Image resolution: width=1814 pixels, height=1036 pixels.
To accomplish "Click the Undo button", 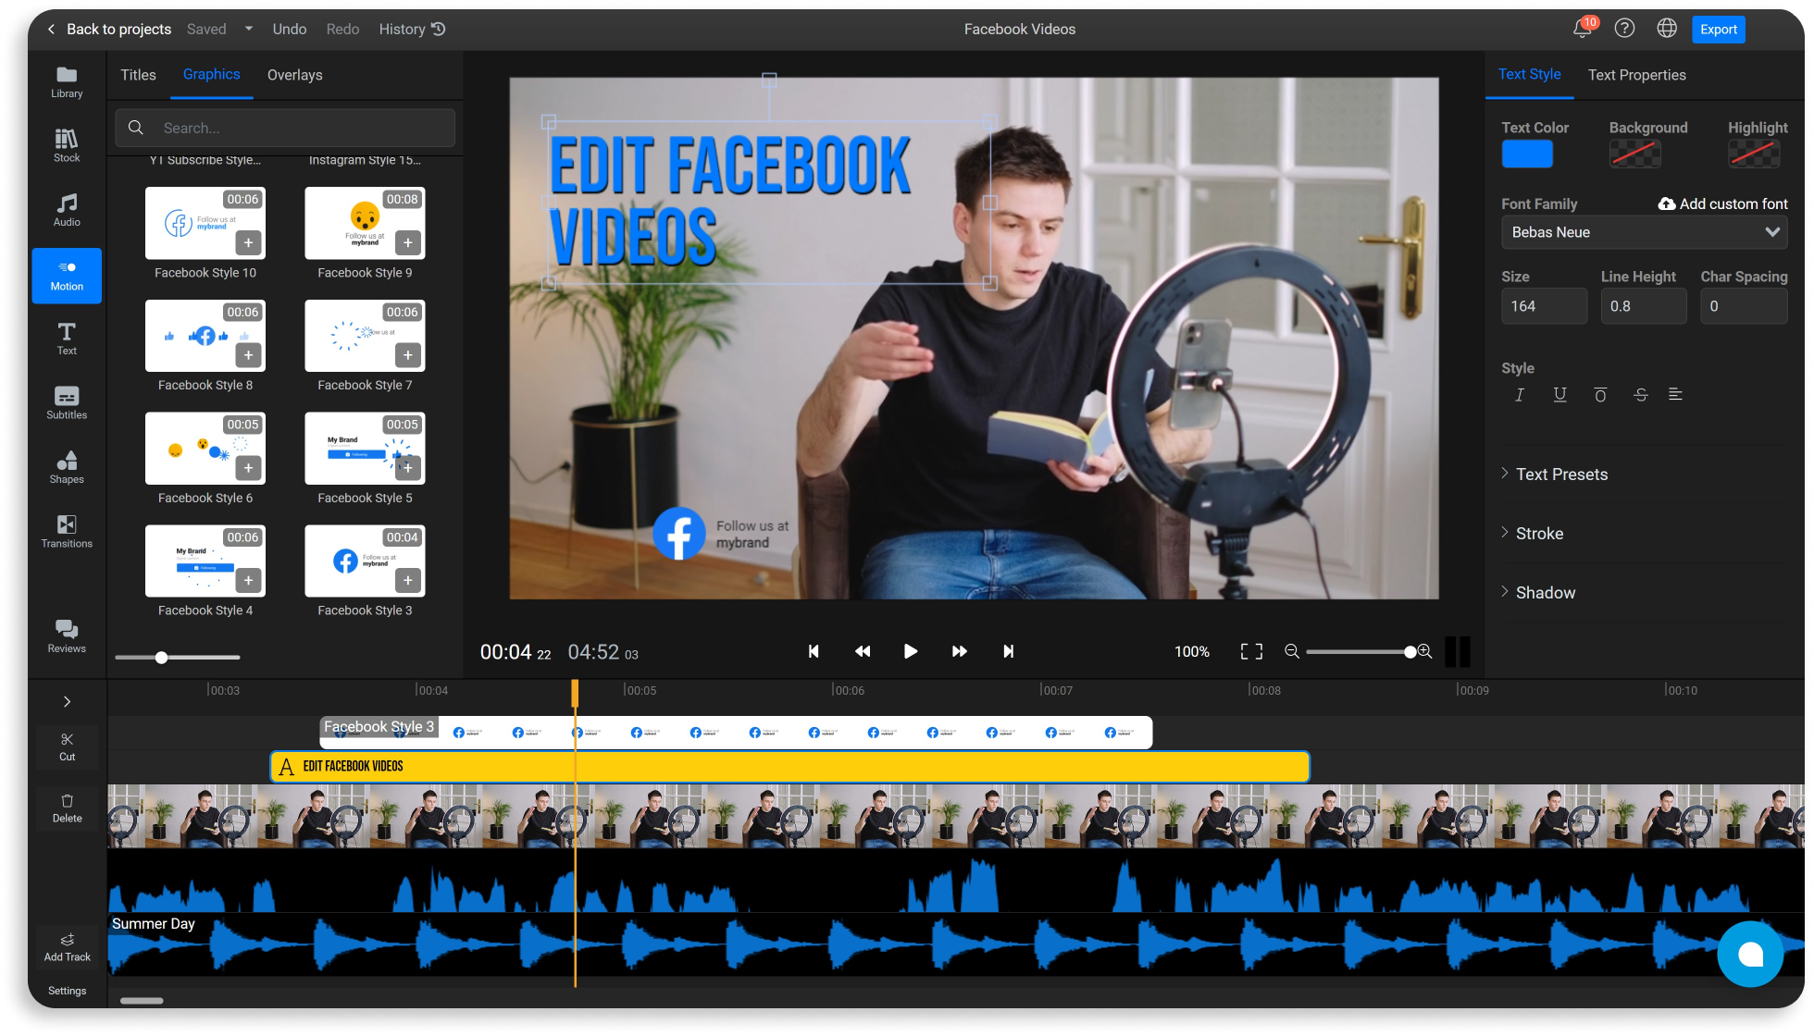I will 290,29.
